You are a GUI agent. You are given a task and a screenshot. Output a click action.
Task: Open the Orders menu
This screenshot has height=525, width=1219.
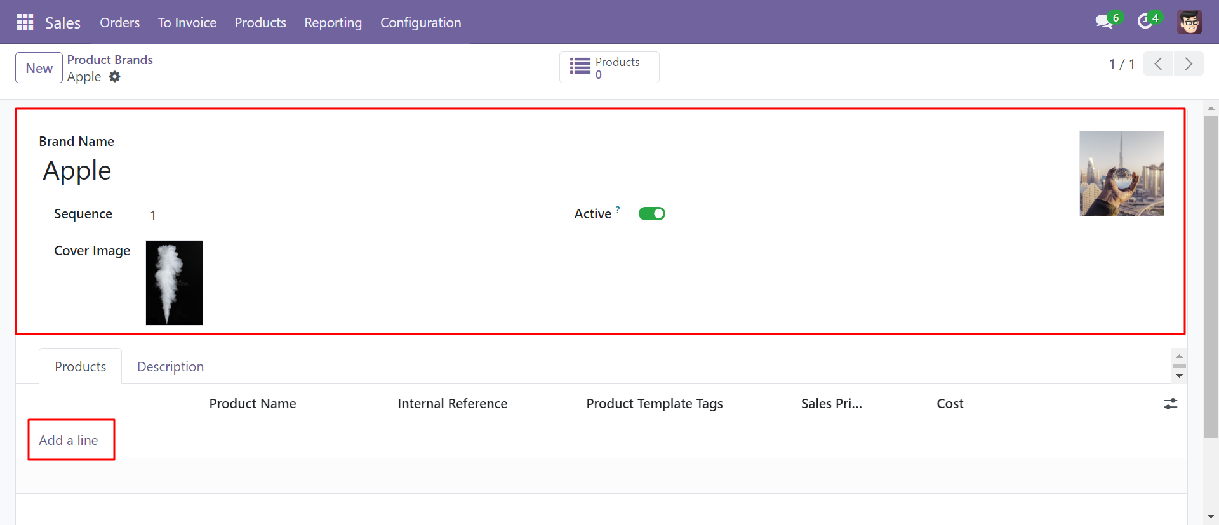click(x=119, y=23)
